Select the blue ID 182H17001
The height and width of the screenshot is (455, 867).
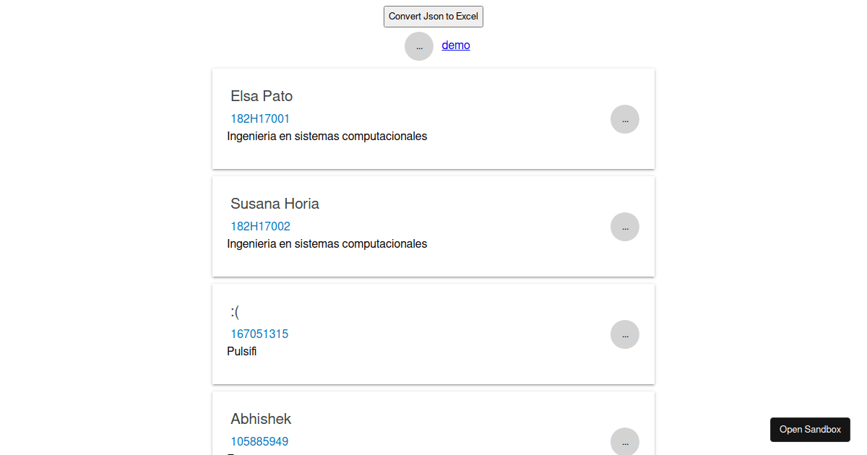260,118
